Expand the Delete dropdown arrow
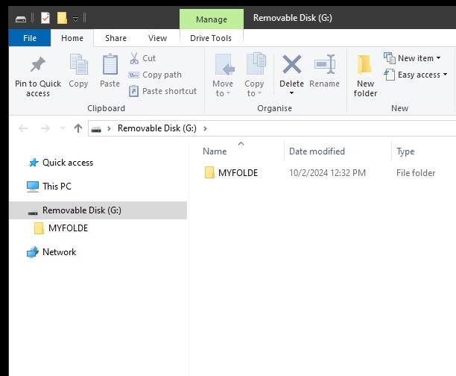456x376 pixels. point(291,93)
